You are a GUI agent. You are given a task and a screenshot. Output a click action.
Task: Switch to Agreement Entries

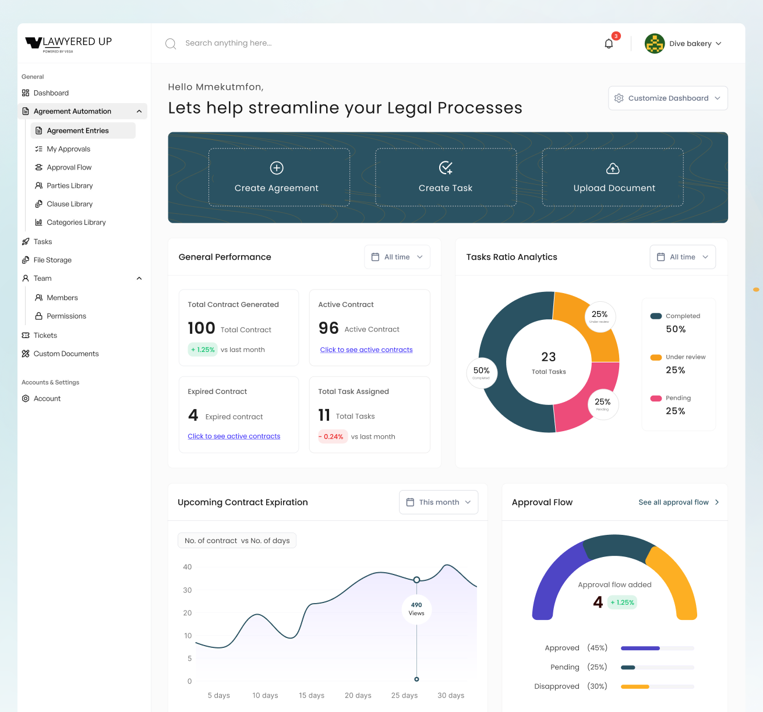pyautogui.click(x=77, y=130)
